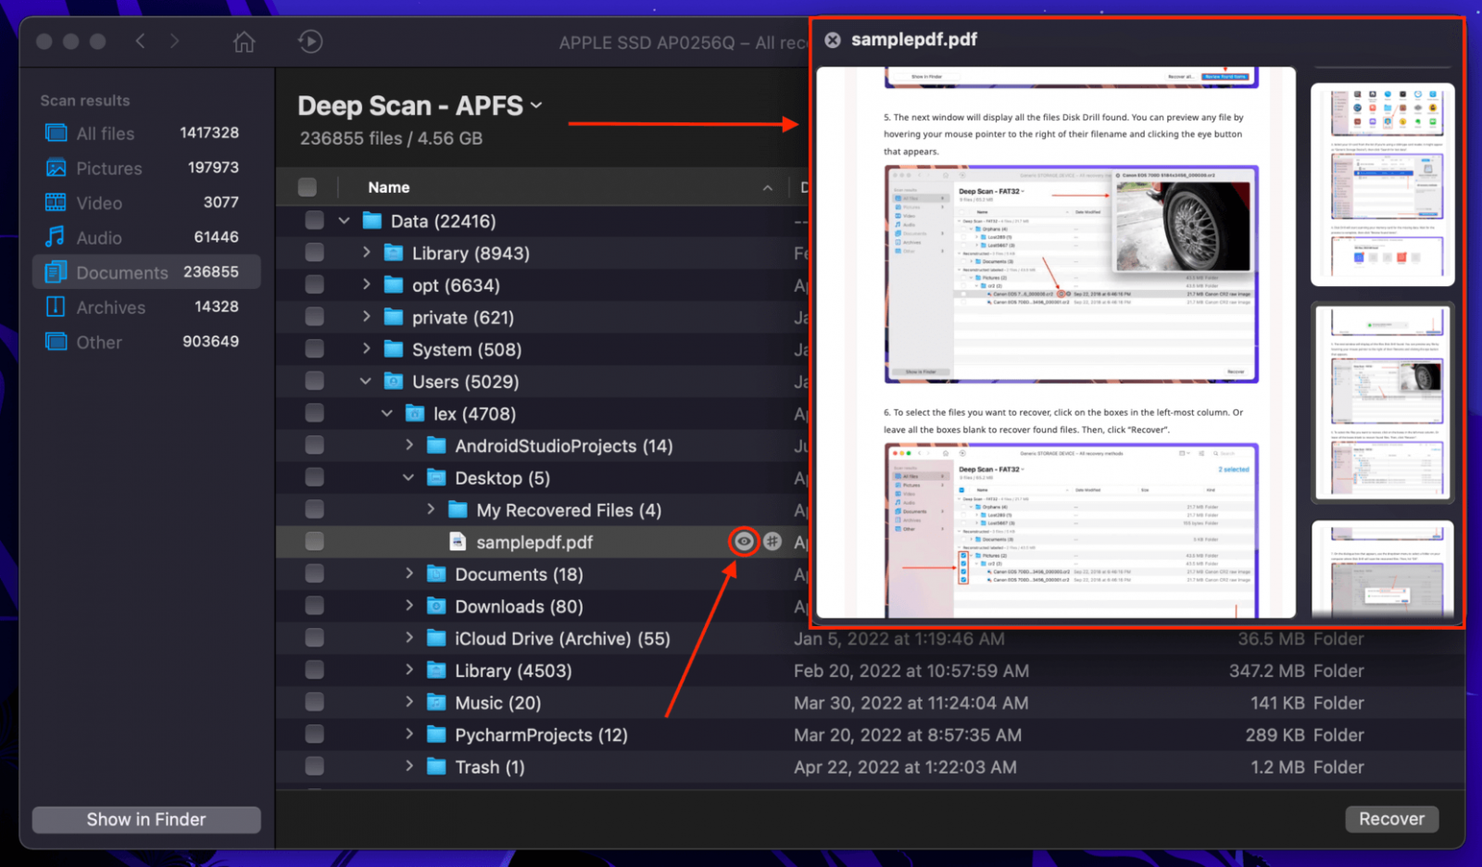Preview samplepdf.pdf using the eye icon

pyautogui.click(x=743, y=541)
